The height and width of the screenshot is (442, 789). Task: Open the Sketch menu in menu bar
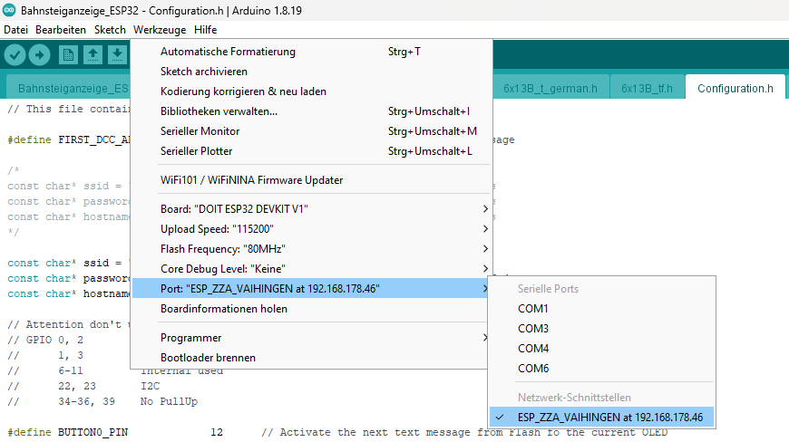[x=110, y=30]
